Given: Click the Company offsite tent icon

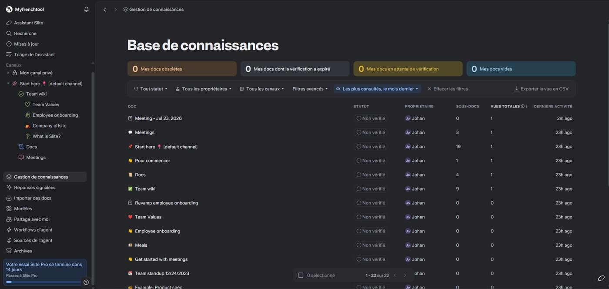Looking at the screenshot, I should [x=27, y=126].
